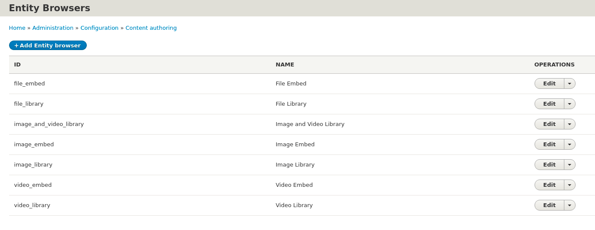595x230 pixels.
Task: Edit the Image Library entity browser
Action: pyautogui.click(x=549, y=165)
